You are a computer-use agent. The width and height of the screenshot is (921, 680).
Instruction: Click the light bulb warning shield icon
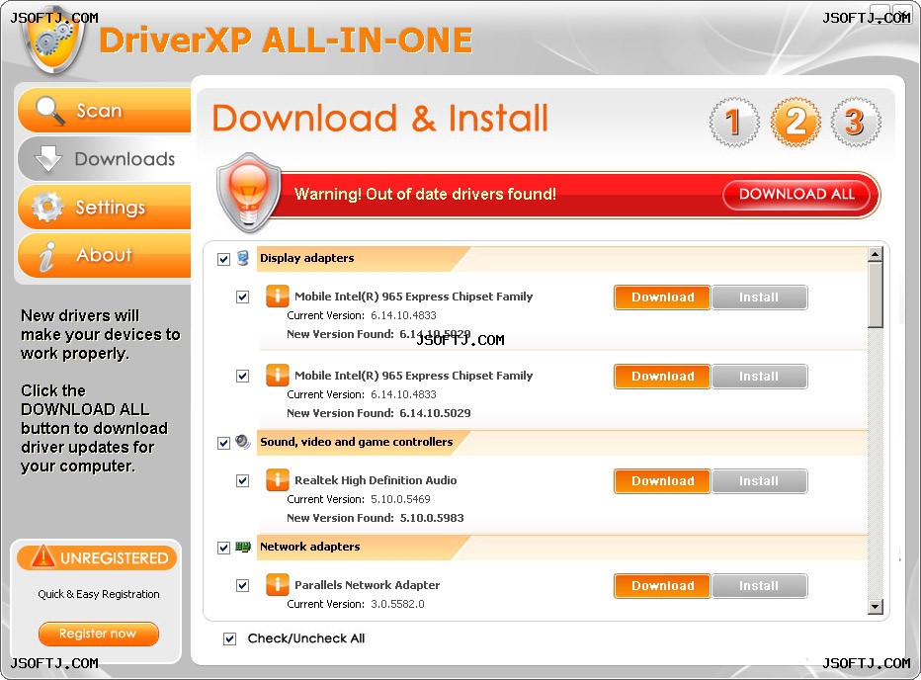click(249, 193)
